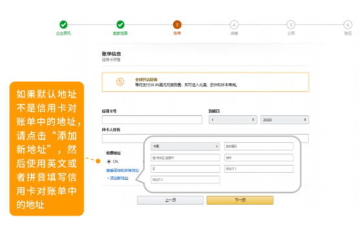
Task: Click the 全球开店促销 promotion heading
Action: 146,80
